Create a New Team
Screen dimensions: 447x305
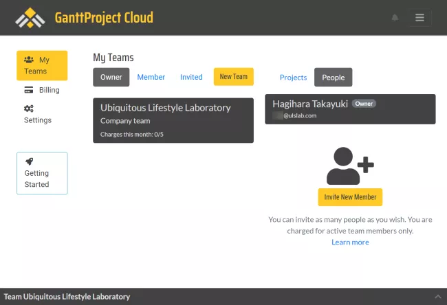click(x=234, y=77)
